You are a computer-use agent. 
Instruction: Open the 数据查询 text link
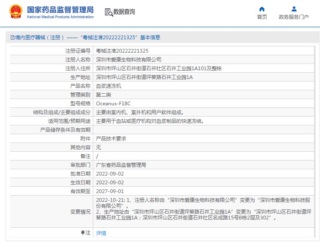point(124,12)
